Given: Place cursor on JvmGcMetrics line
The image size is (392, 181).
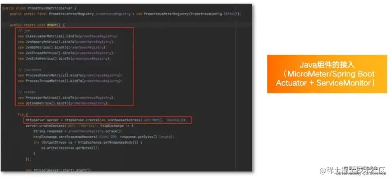Looking at the screenshot, I should [x=62, y=47].
